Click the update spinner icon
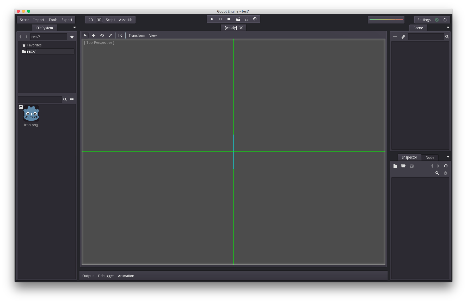 click(445, 20)
